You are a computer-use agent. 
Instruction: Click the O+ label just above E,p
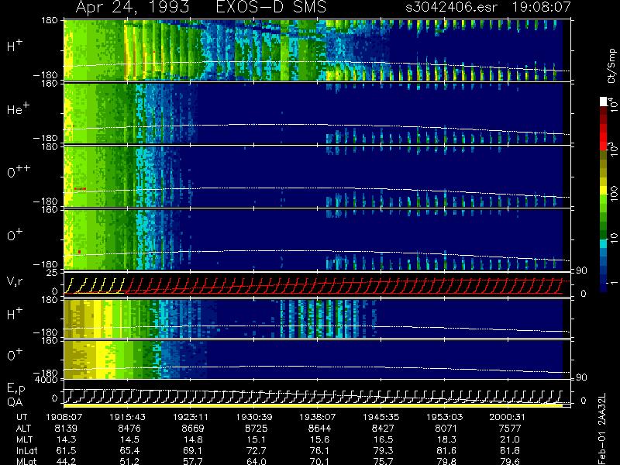pyautogui.click(x=15, y=354)
